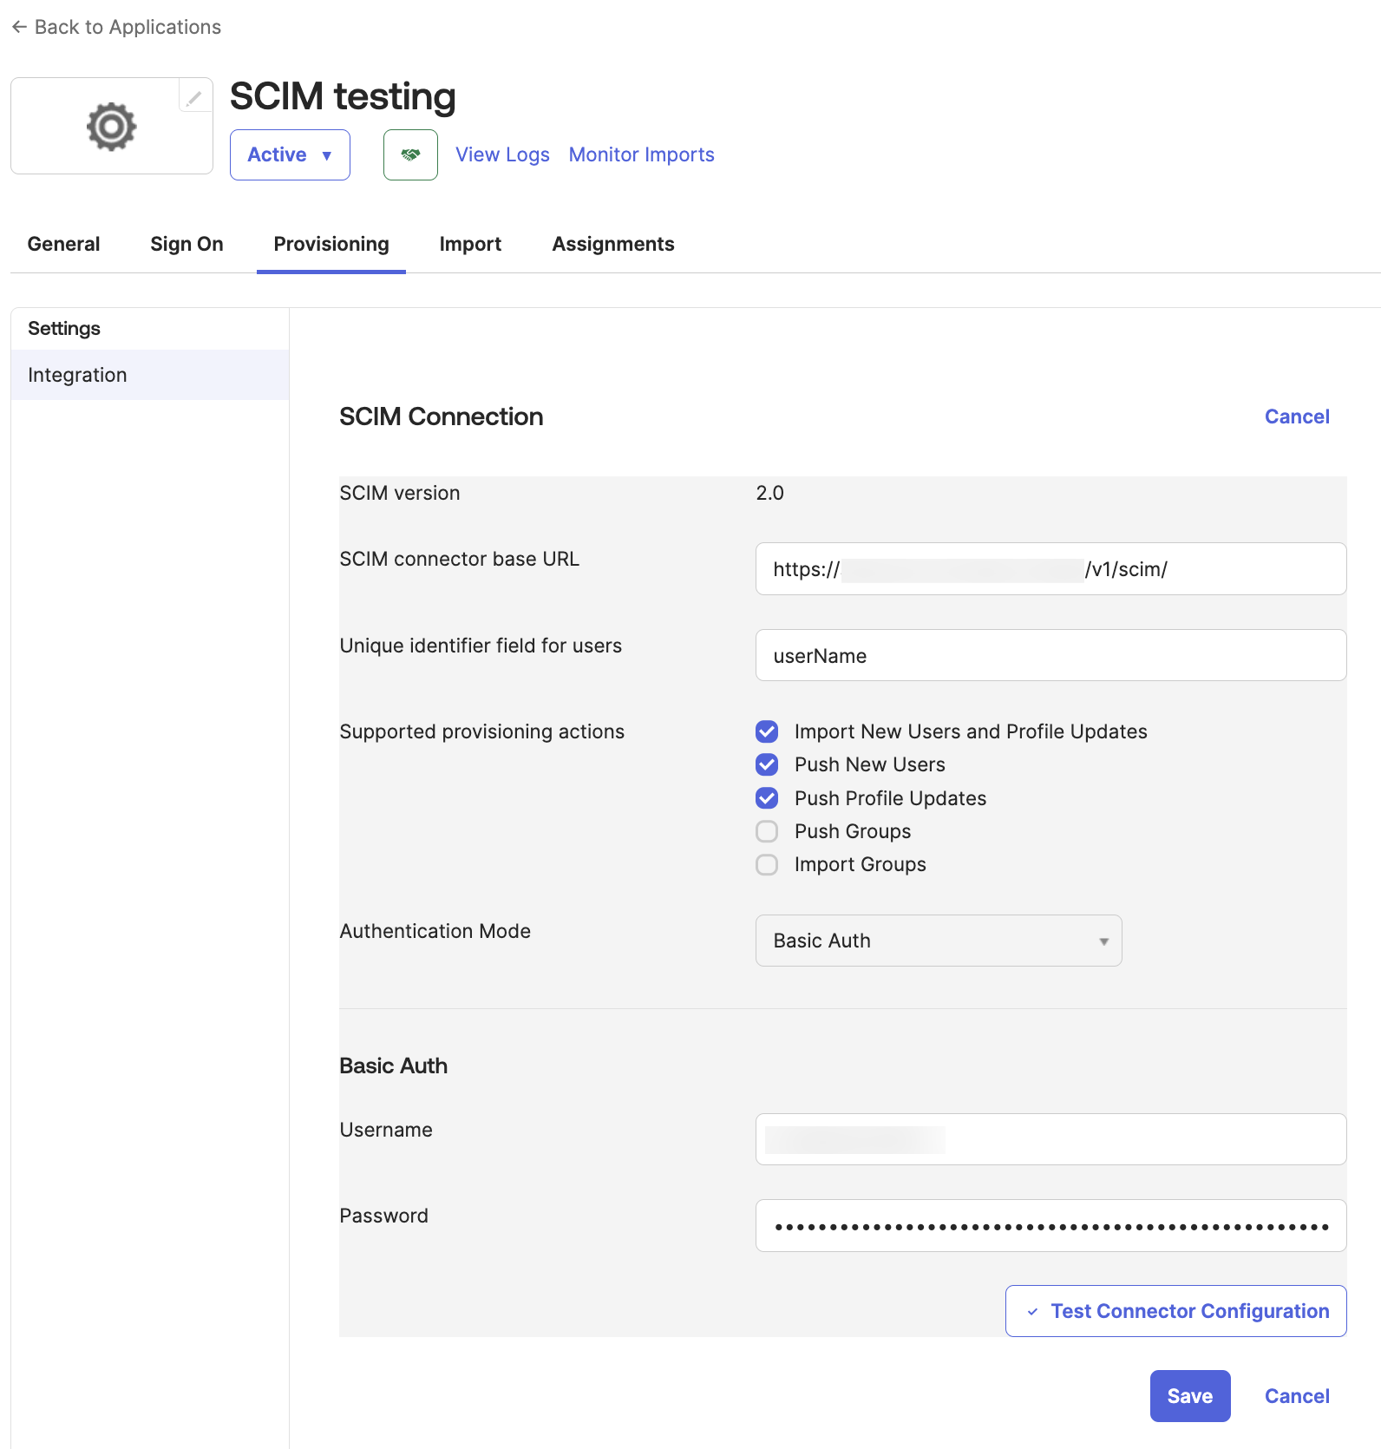Open the View Logs link
This screenshot has height=1449, width=1381.
coord(502,154)
